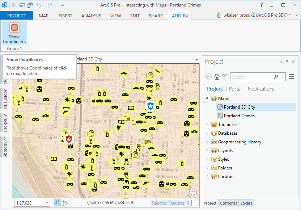Click the Notifications link

click(261, 89)
